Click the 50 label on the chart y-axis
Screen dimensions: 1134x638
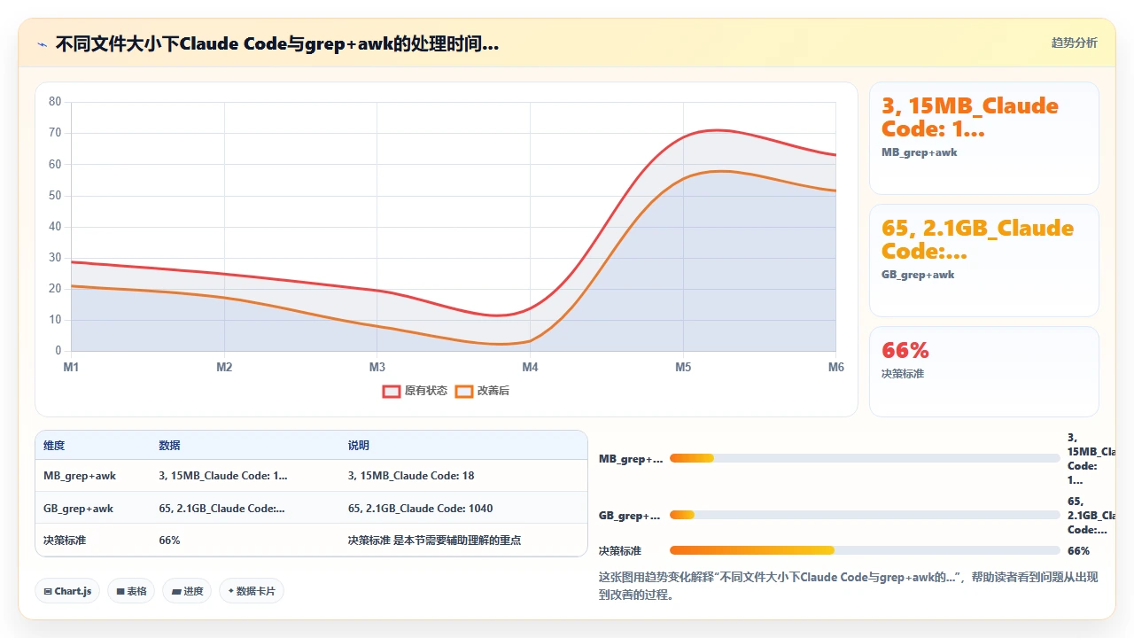[55, 196]
